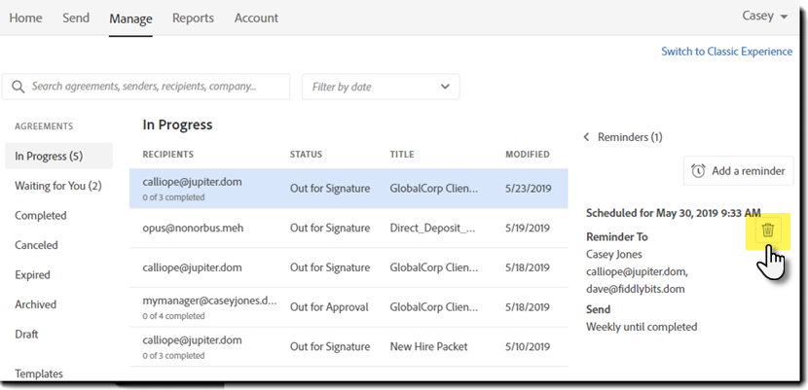This screenshot has width=808, height=390.
Task: Open the Manage tab
Action: 130,18
